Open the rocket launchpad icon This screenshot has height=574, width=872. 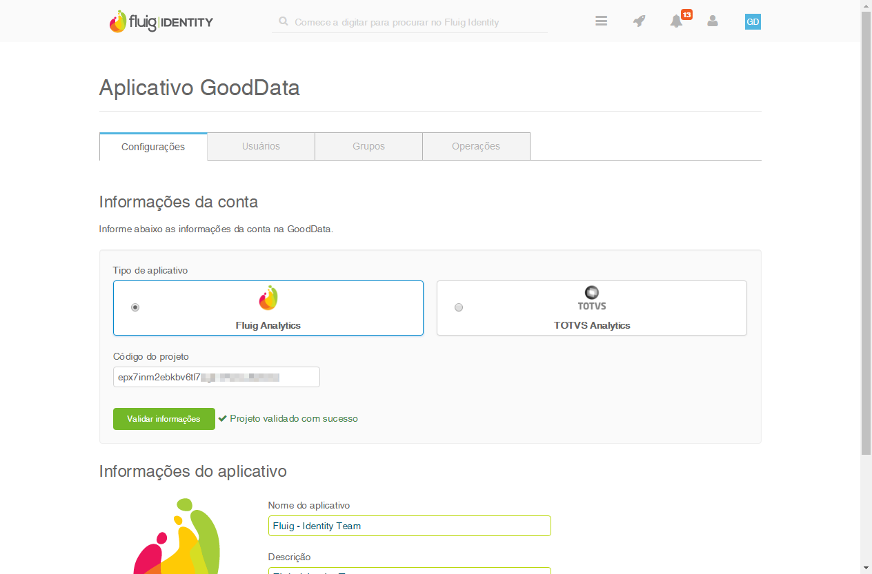click(640, 21)
